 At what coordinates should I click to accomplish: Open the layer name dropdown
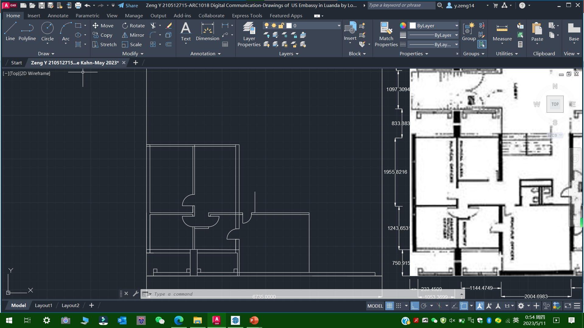tap(316, 26)
